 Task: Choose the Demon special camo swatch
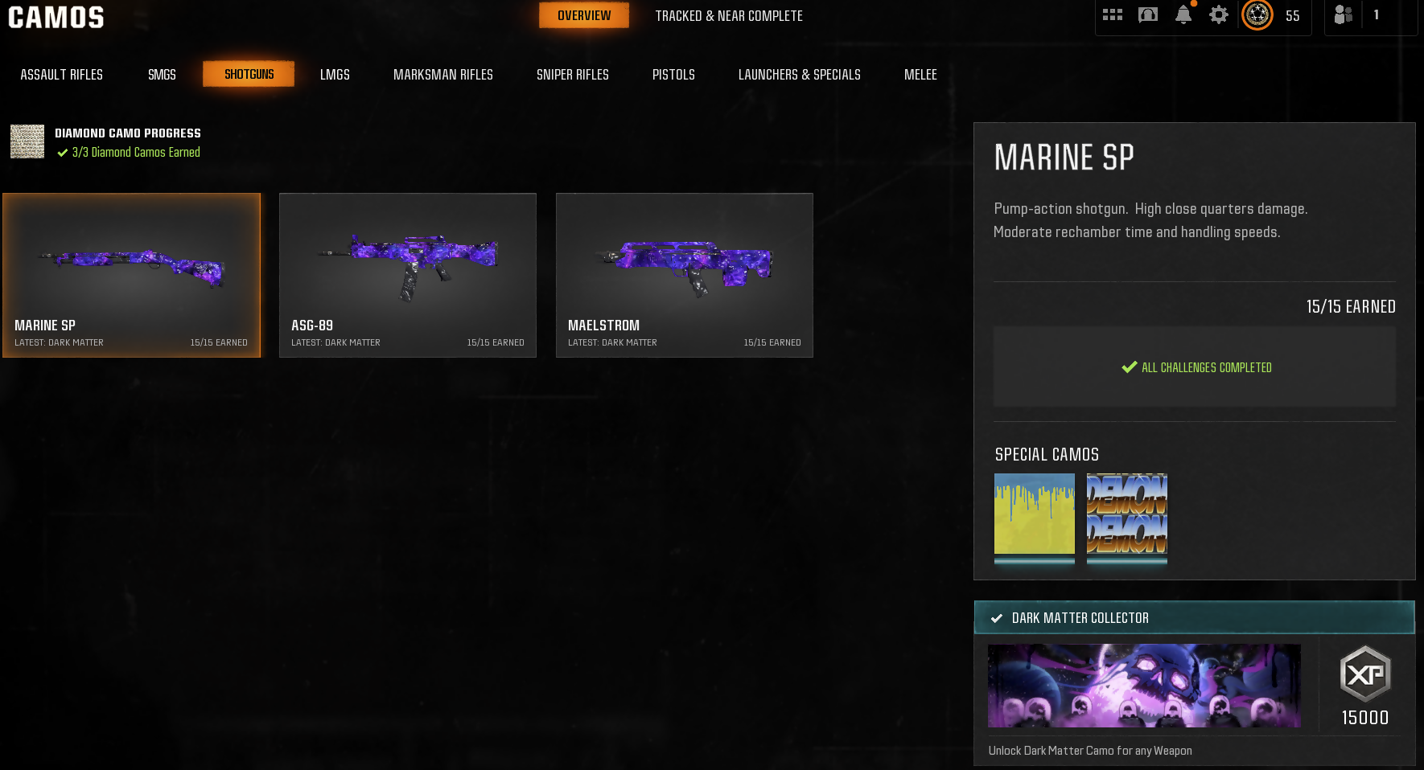pos(1127,514)
